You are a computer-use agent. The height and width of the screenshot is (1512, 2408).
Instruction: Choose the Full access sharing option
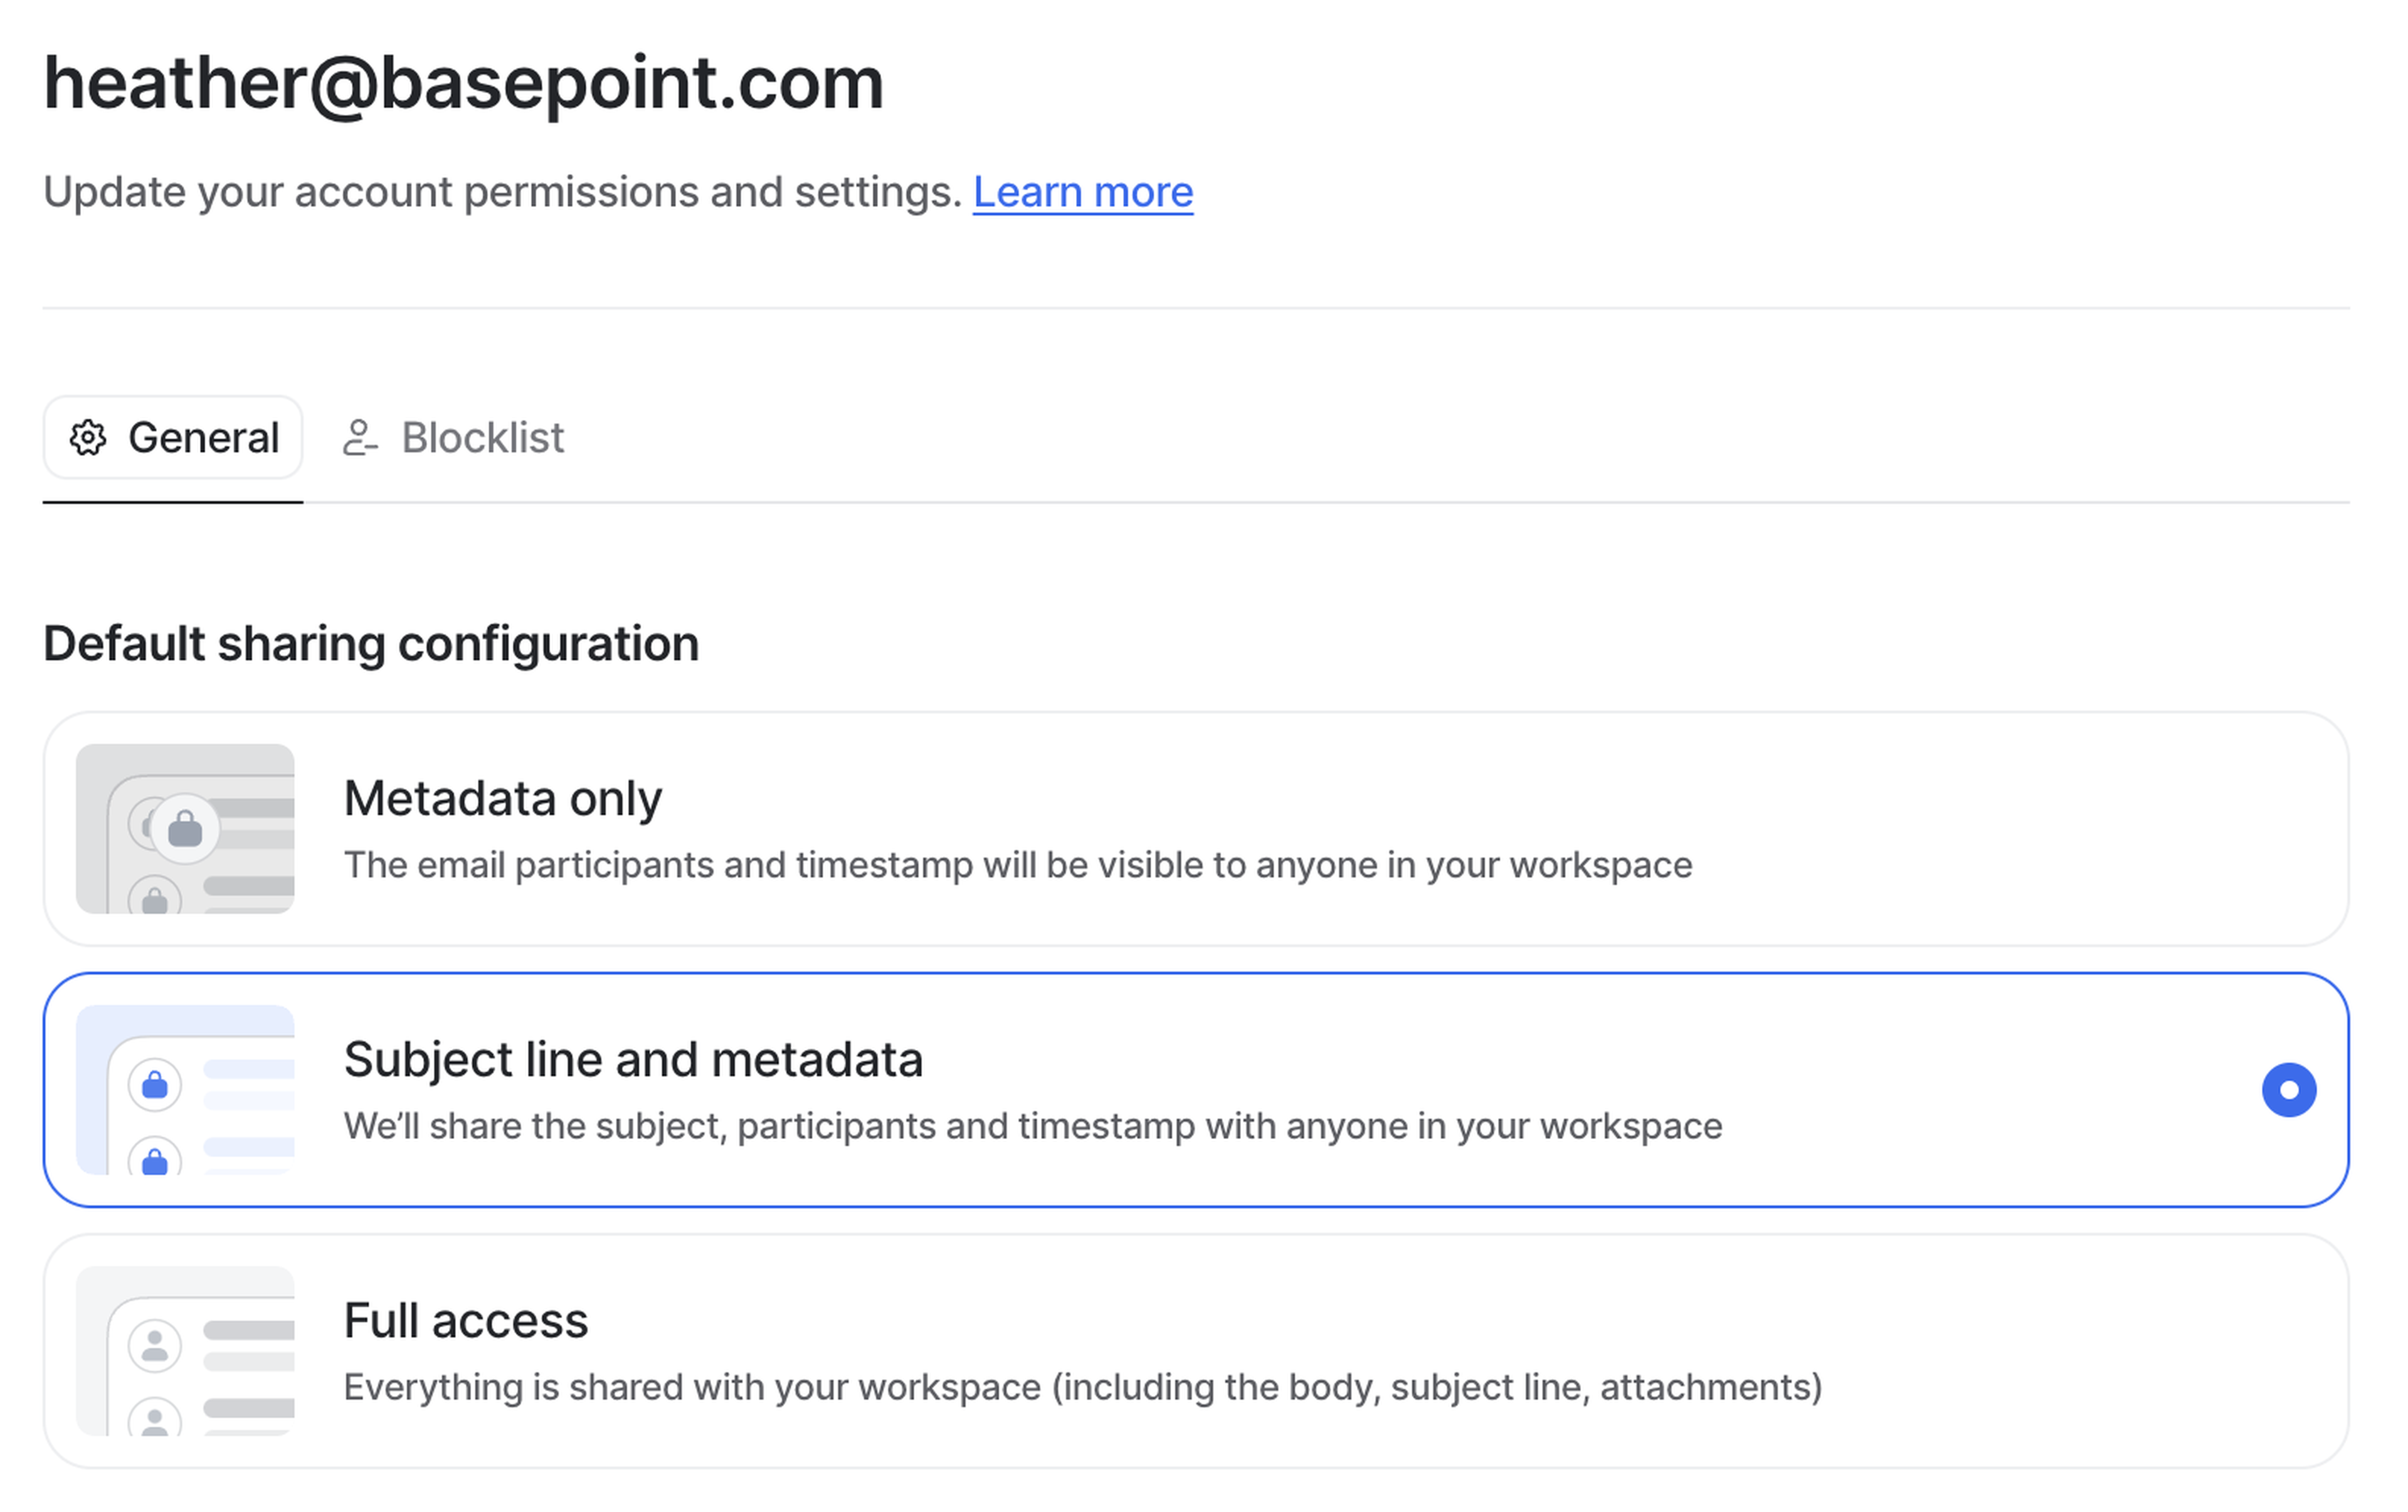click(x=1195, y=1351)
